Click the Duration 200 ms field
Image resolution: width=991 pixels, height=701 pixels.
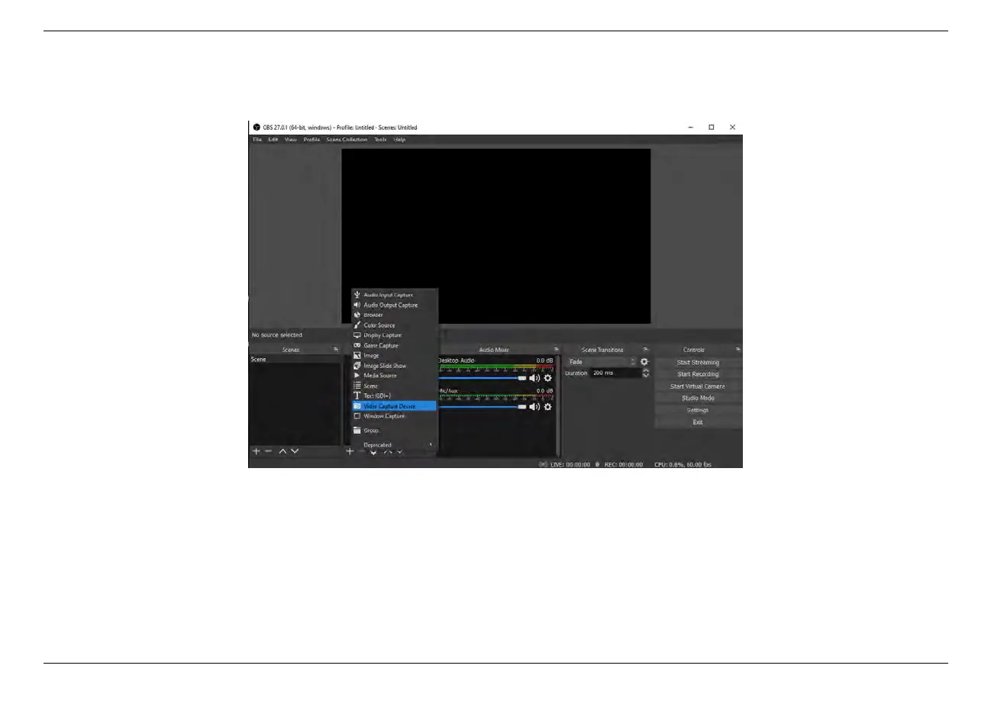tap(615, 373)
